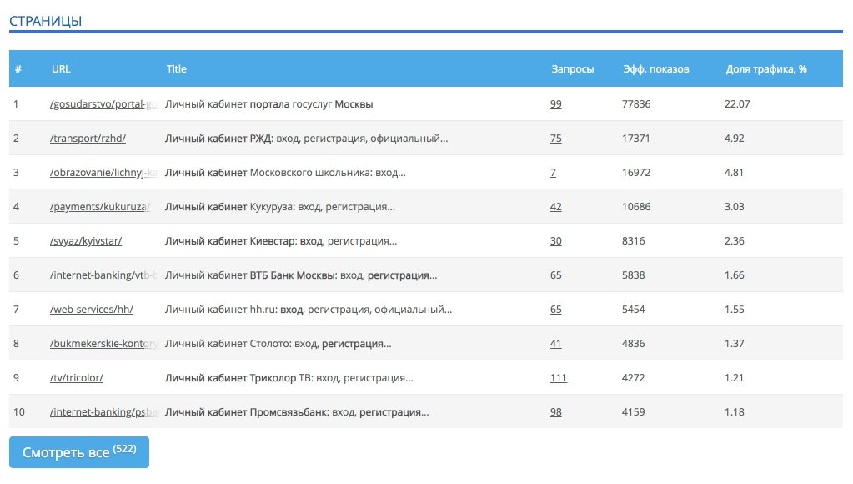
Task: Open the /payments/kukuruza/ URL link
Action: pos(100,207)
